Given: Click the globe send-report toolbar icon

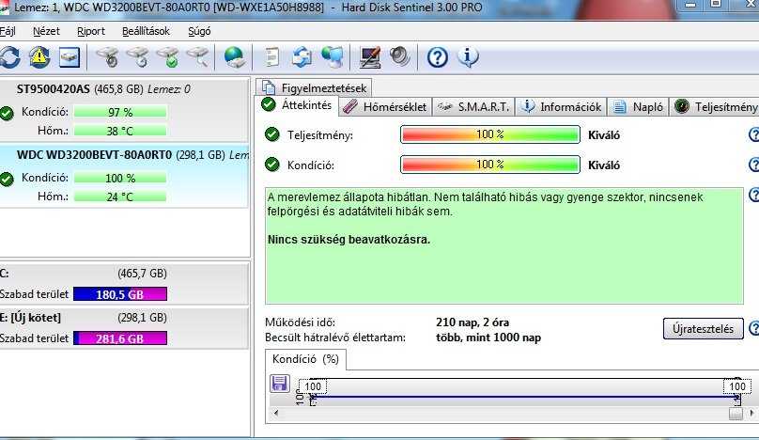Looking at the screenshot, I should click(235, 57).
